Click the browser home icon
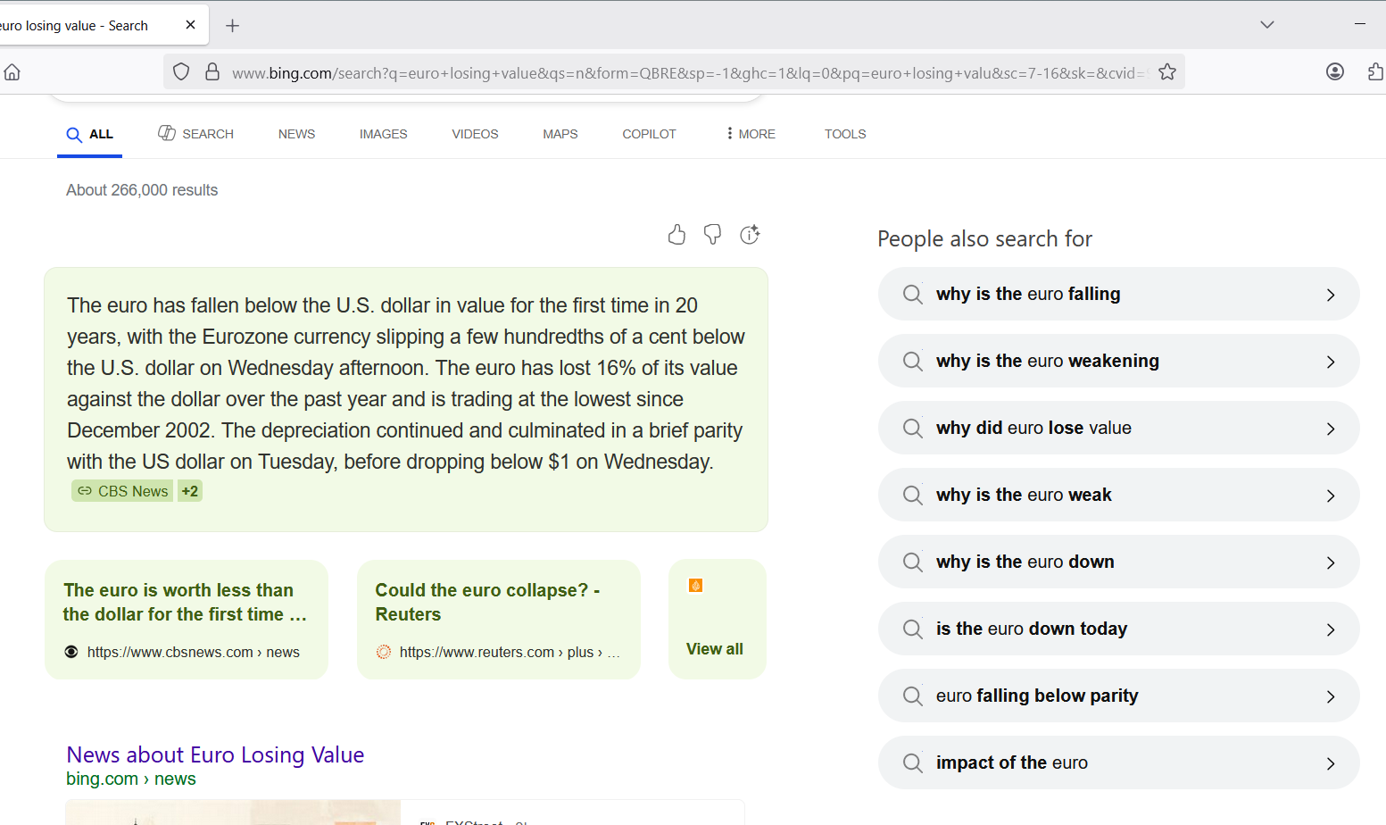This screenshot has width=1386, height=825. [x=12, y=72]
